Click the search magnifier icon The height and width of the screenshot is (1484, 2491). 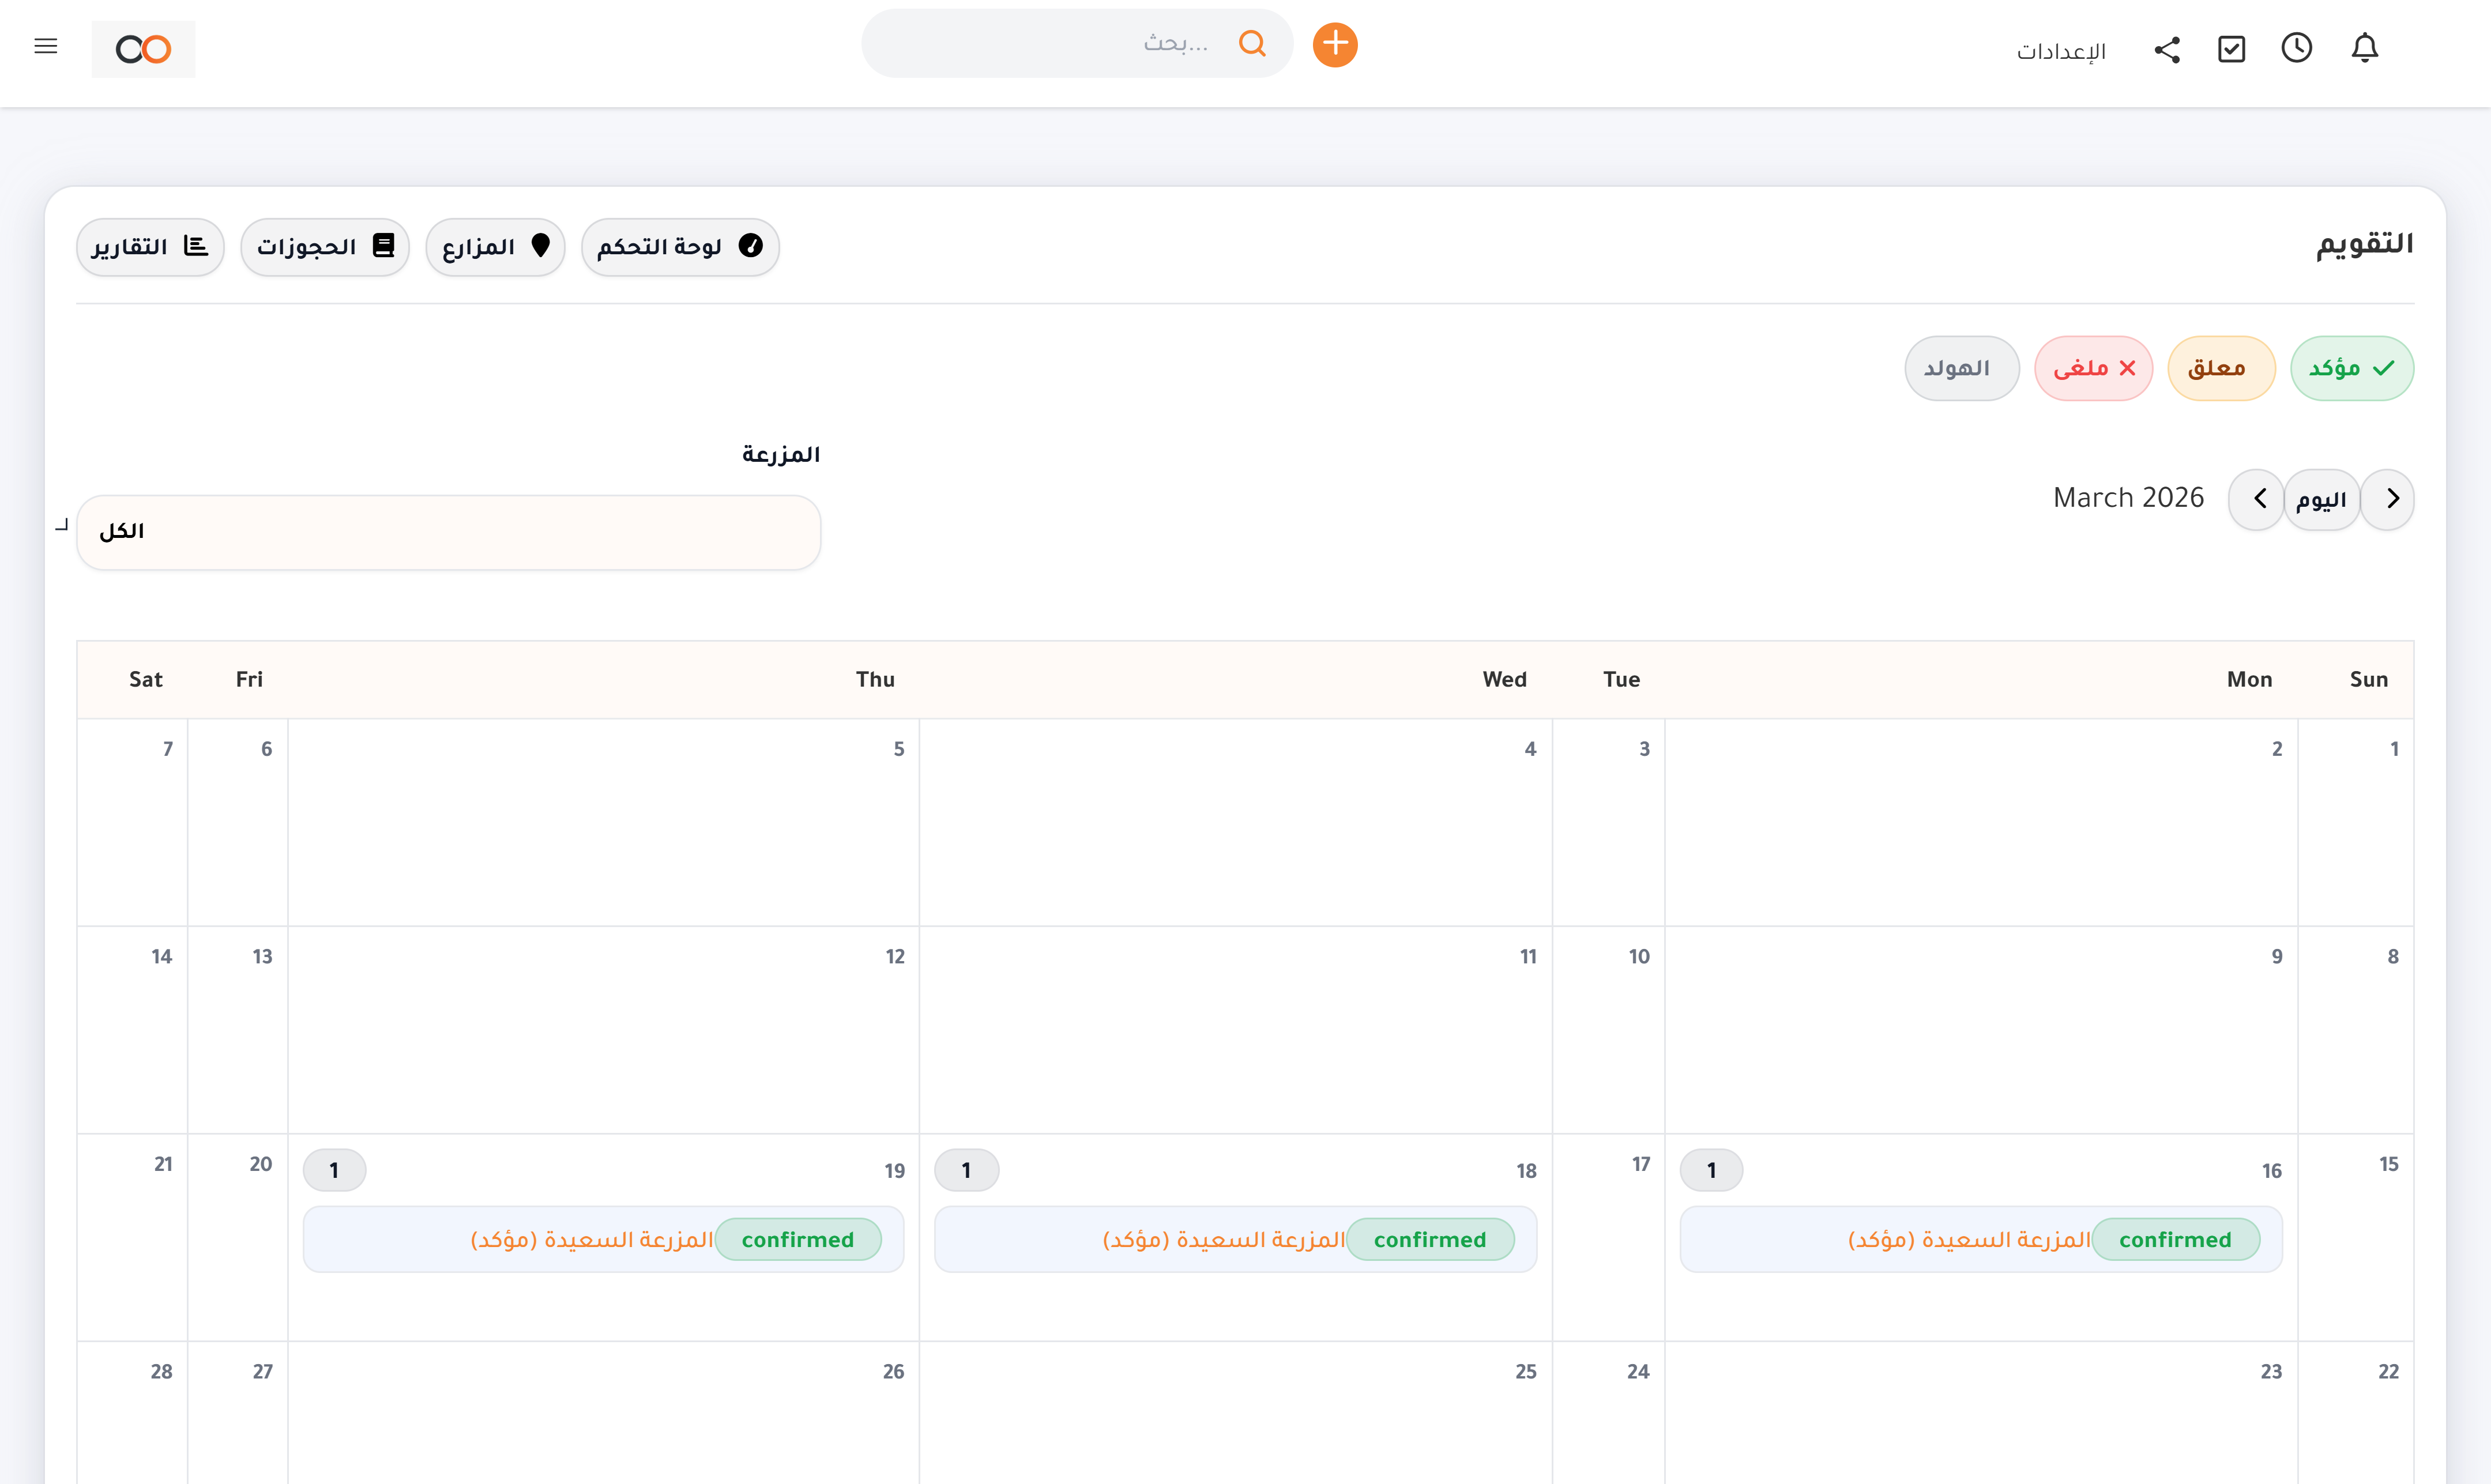(1253, 43)
